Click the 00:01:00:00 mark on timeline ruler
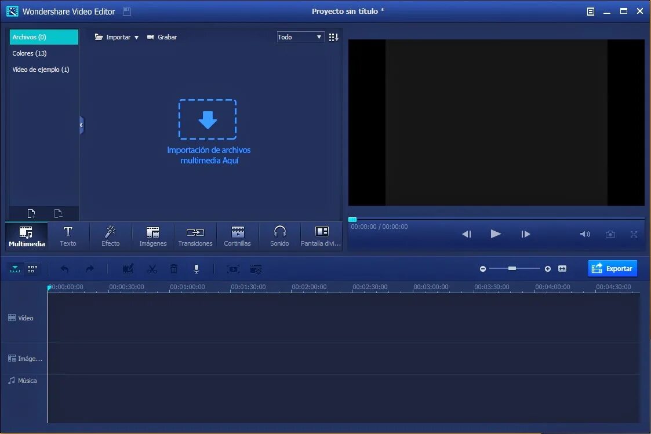 (187, 287)
